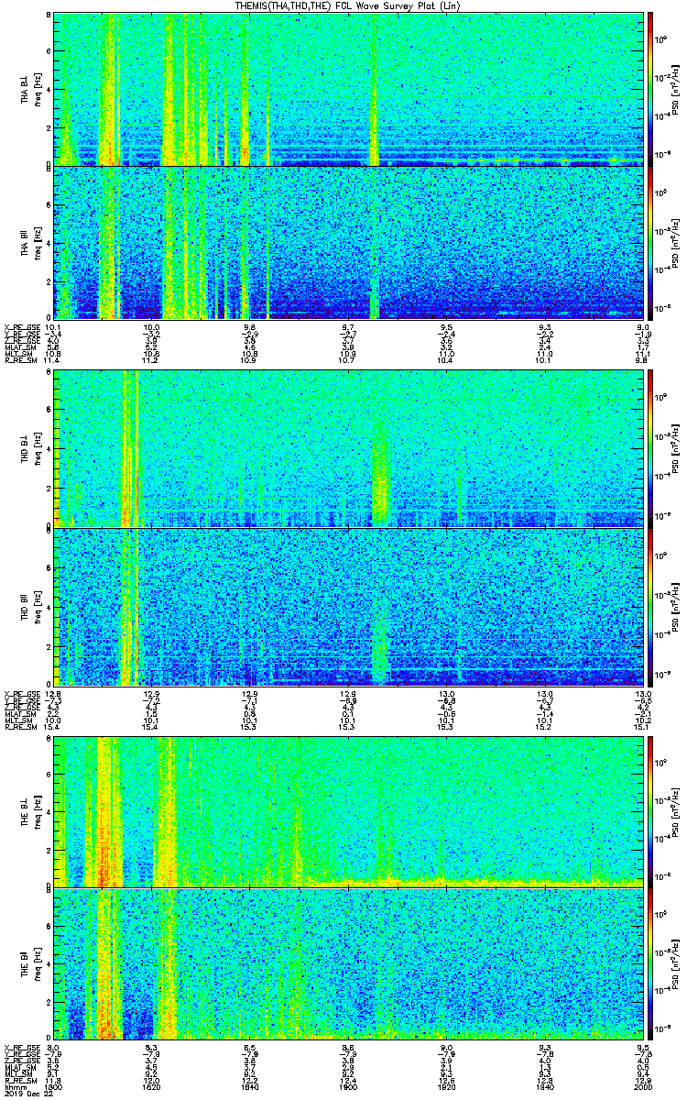Select the THD B⊥ spectrogram panel
Viewport: 687px width, 1100px height.
(x=350, y=449)
